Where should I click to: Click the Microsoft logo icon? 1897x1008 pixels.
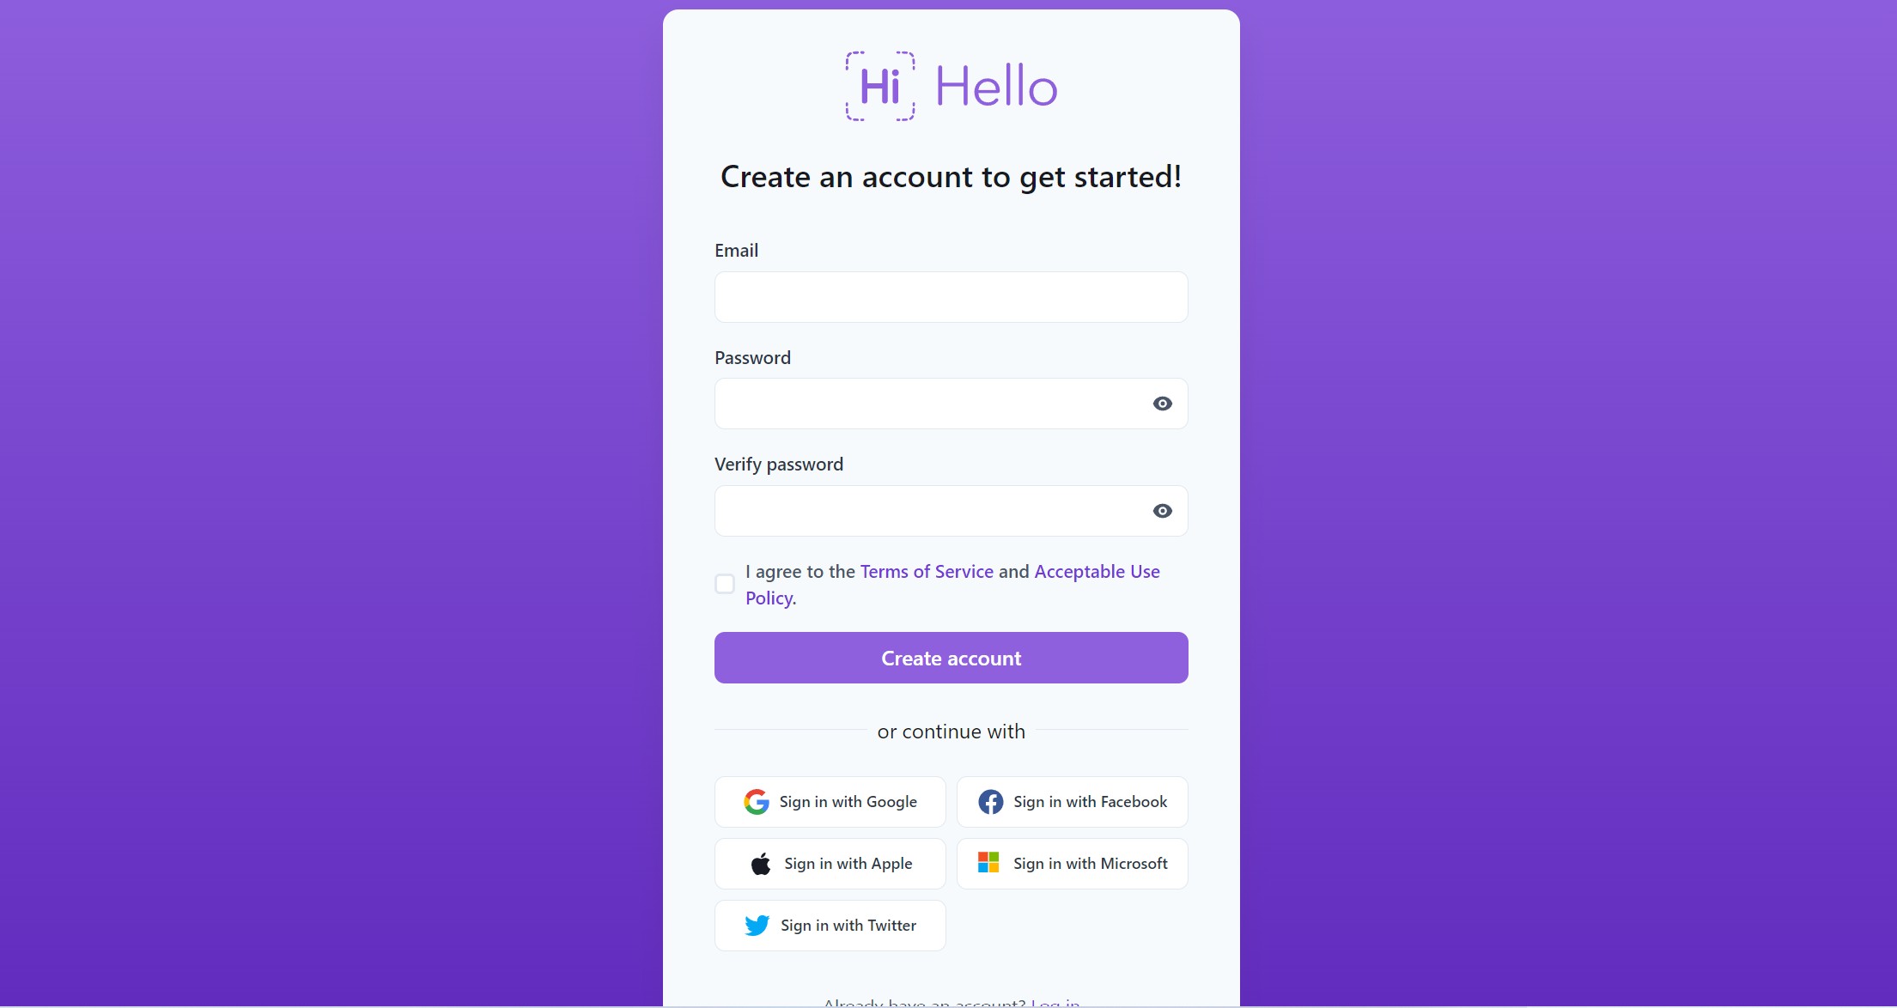pyautogui.click(x=988, y=862)
